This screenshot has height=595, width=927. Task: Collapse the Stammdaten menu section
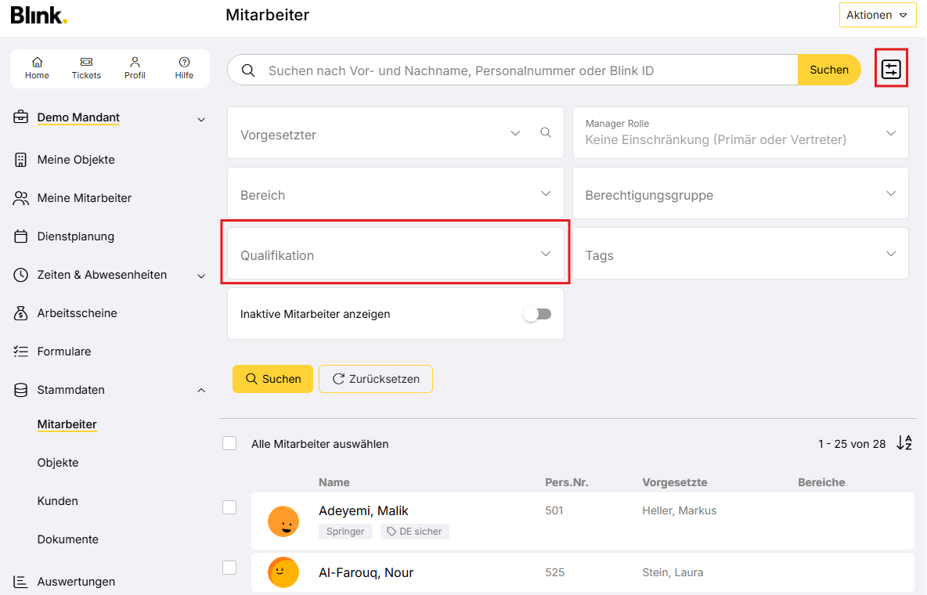(x=201, y=390)
